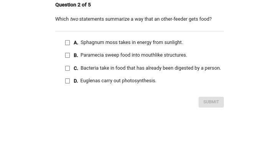
Task: Click 'mouthlike structures' in option B
Action: click(164, 55)
